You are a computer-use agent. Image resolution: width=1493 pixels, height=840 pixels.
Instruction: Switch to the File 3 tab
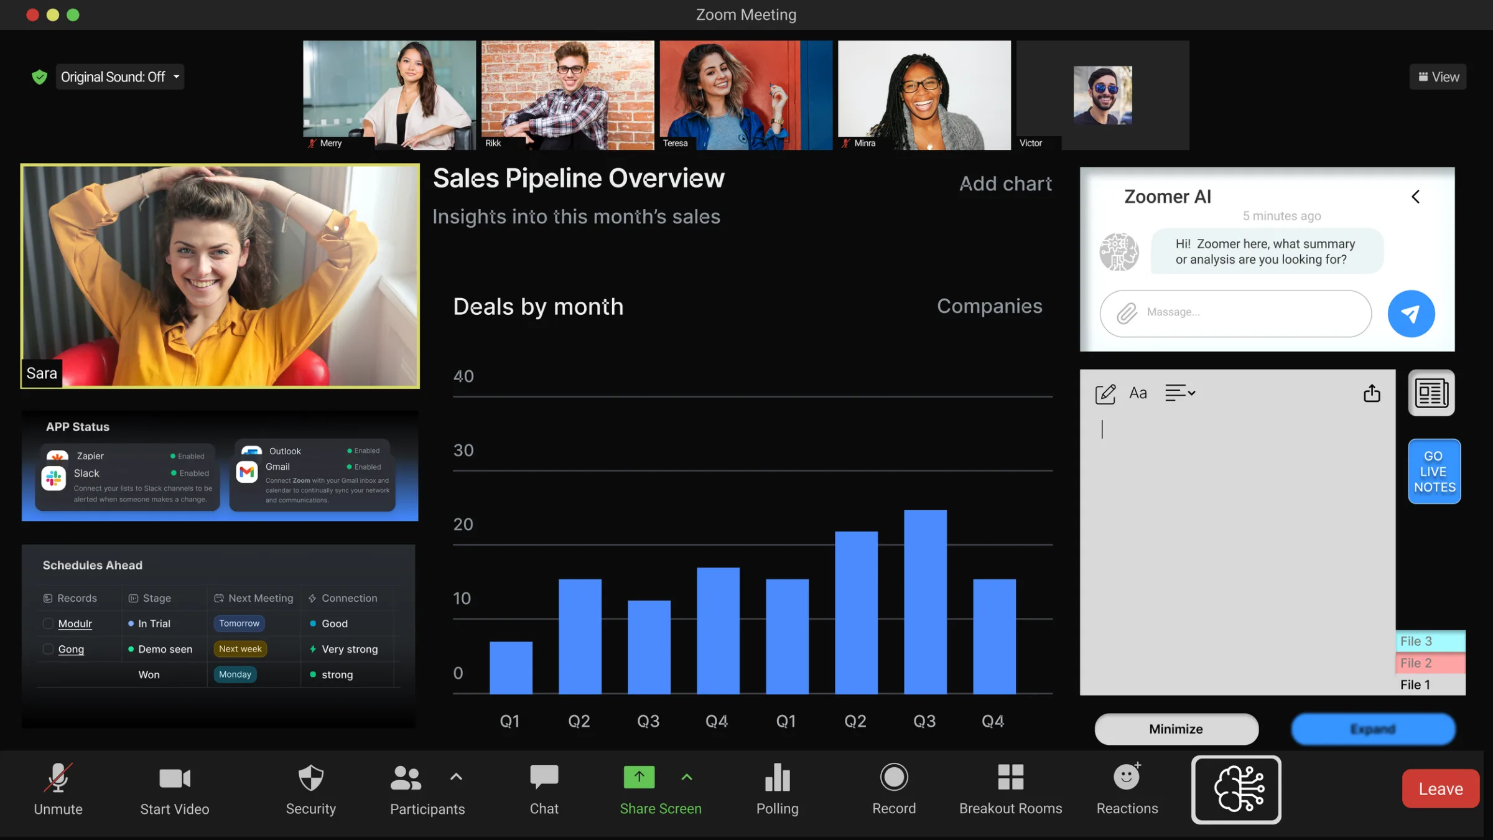point(1430,641)
